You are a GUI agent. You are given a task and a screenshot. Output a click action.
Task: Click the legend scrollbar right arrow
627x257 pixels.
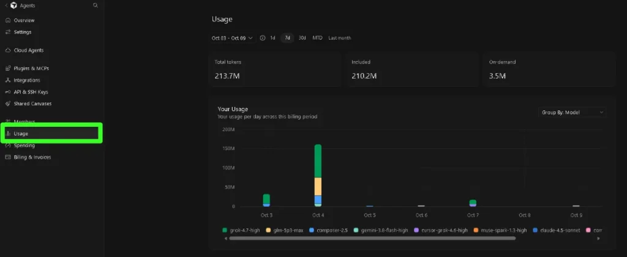tap(598, 238)
